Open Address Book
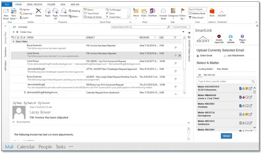The height and width of the screenshot is (153, 261). click(197, 13)
